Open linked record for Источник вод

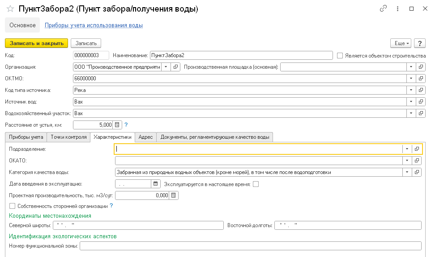click(x=421, y=102)
